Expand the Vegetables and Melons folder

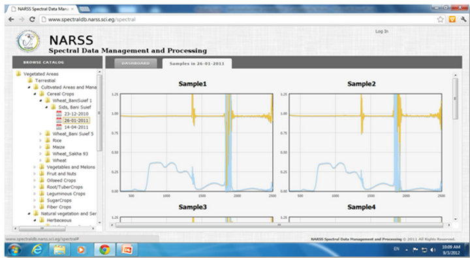point(35,167)
